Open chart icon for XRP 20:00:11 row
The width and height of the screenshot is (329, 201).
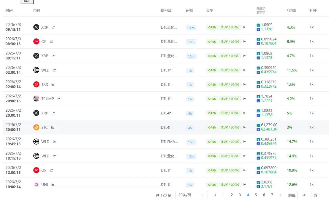(53, 113)
